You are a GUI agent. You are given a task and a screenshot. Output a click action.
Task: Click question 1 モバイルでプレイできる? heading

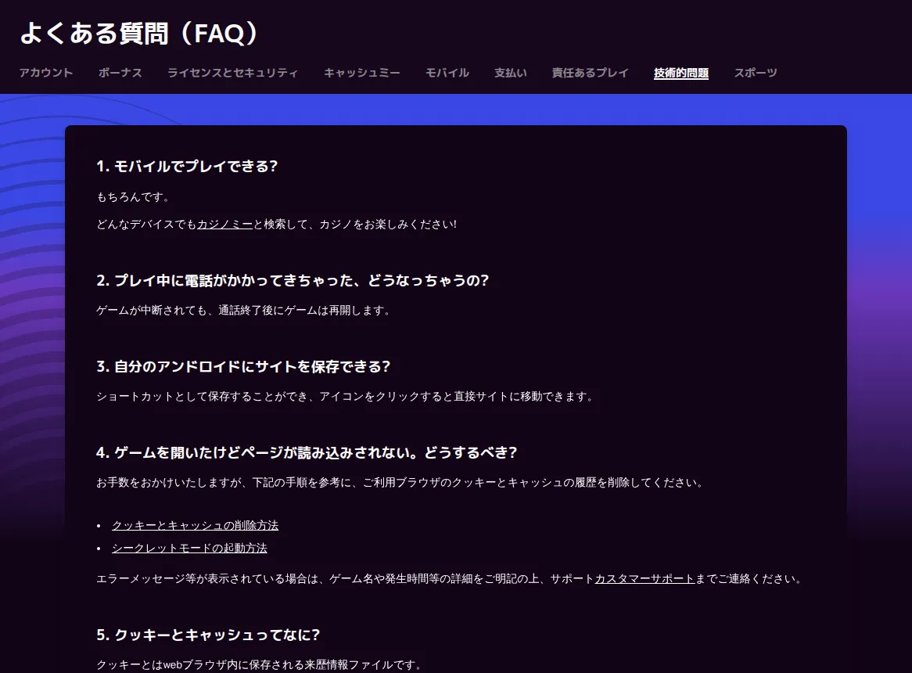tap(187, 167)
